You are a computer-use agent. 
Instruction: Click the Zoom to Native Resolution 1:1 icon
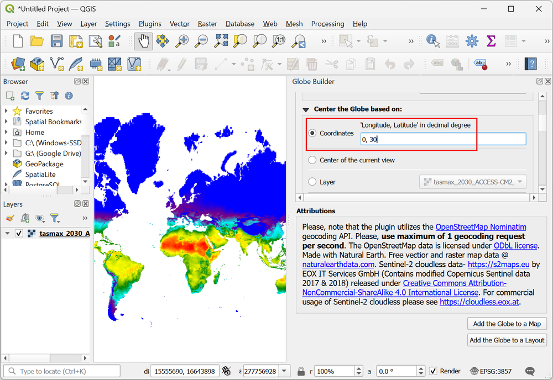pos(279,41)
